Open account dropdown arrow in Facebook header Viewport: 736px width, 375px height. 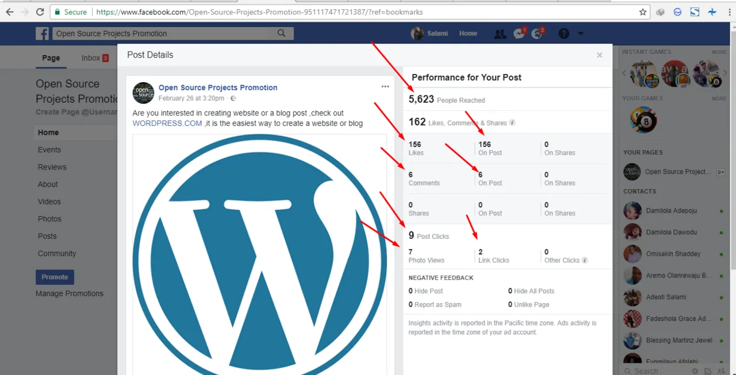[x=580, y=33]
